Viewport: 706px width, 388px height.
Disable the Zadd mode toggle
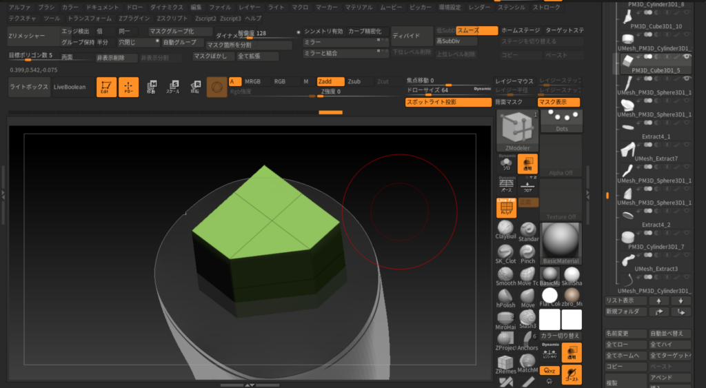point(329,81)
